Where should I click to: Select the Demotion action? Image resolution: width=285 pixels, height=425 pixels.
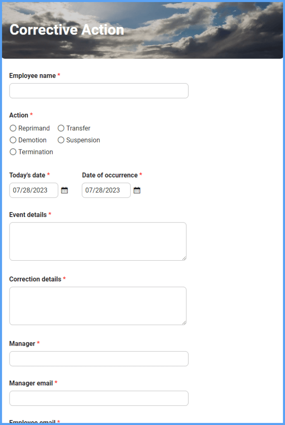coord(13,140)
